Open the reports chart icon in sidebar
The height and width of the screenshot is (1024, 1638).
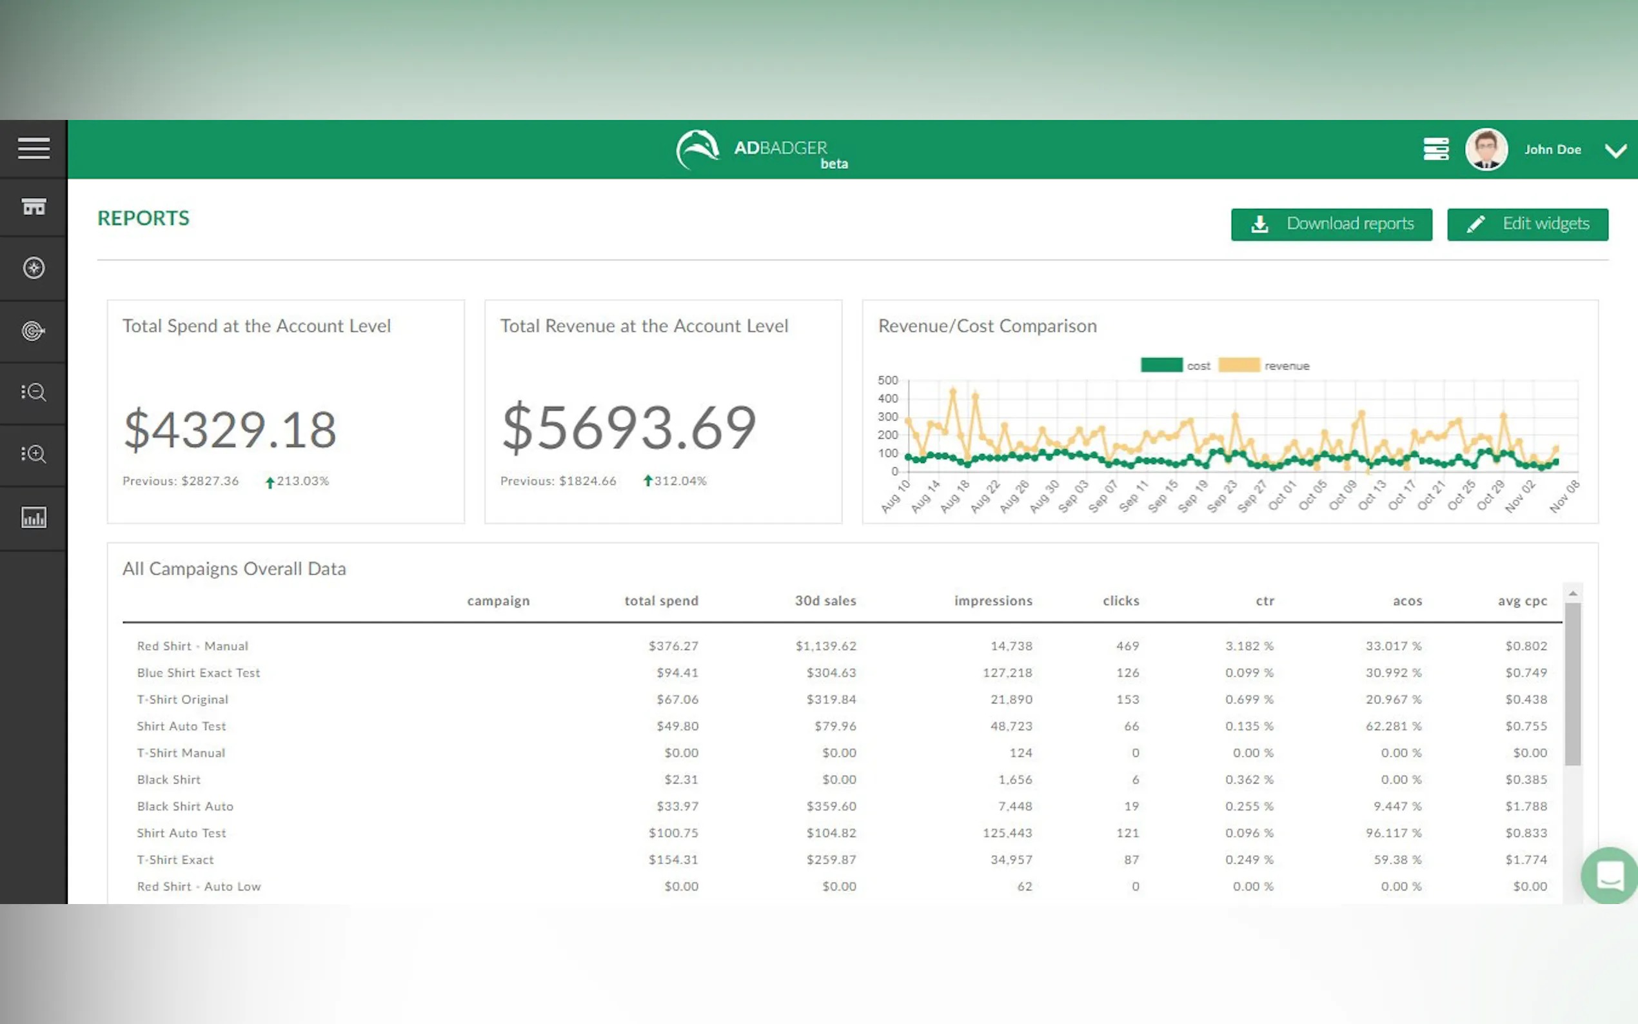[33, 518]
